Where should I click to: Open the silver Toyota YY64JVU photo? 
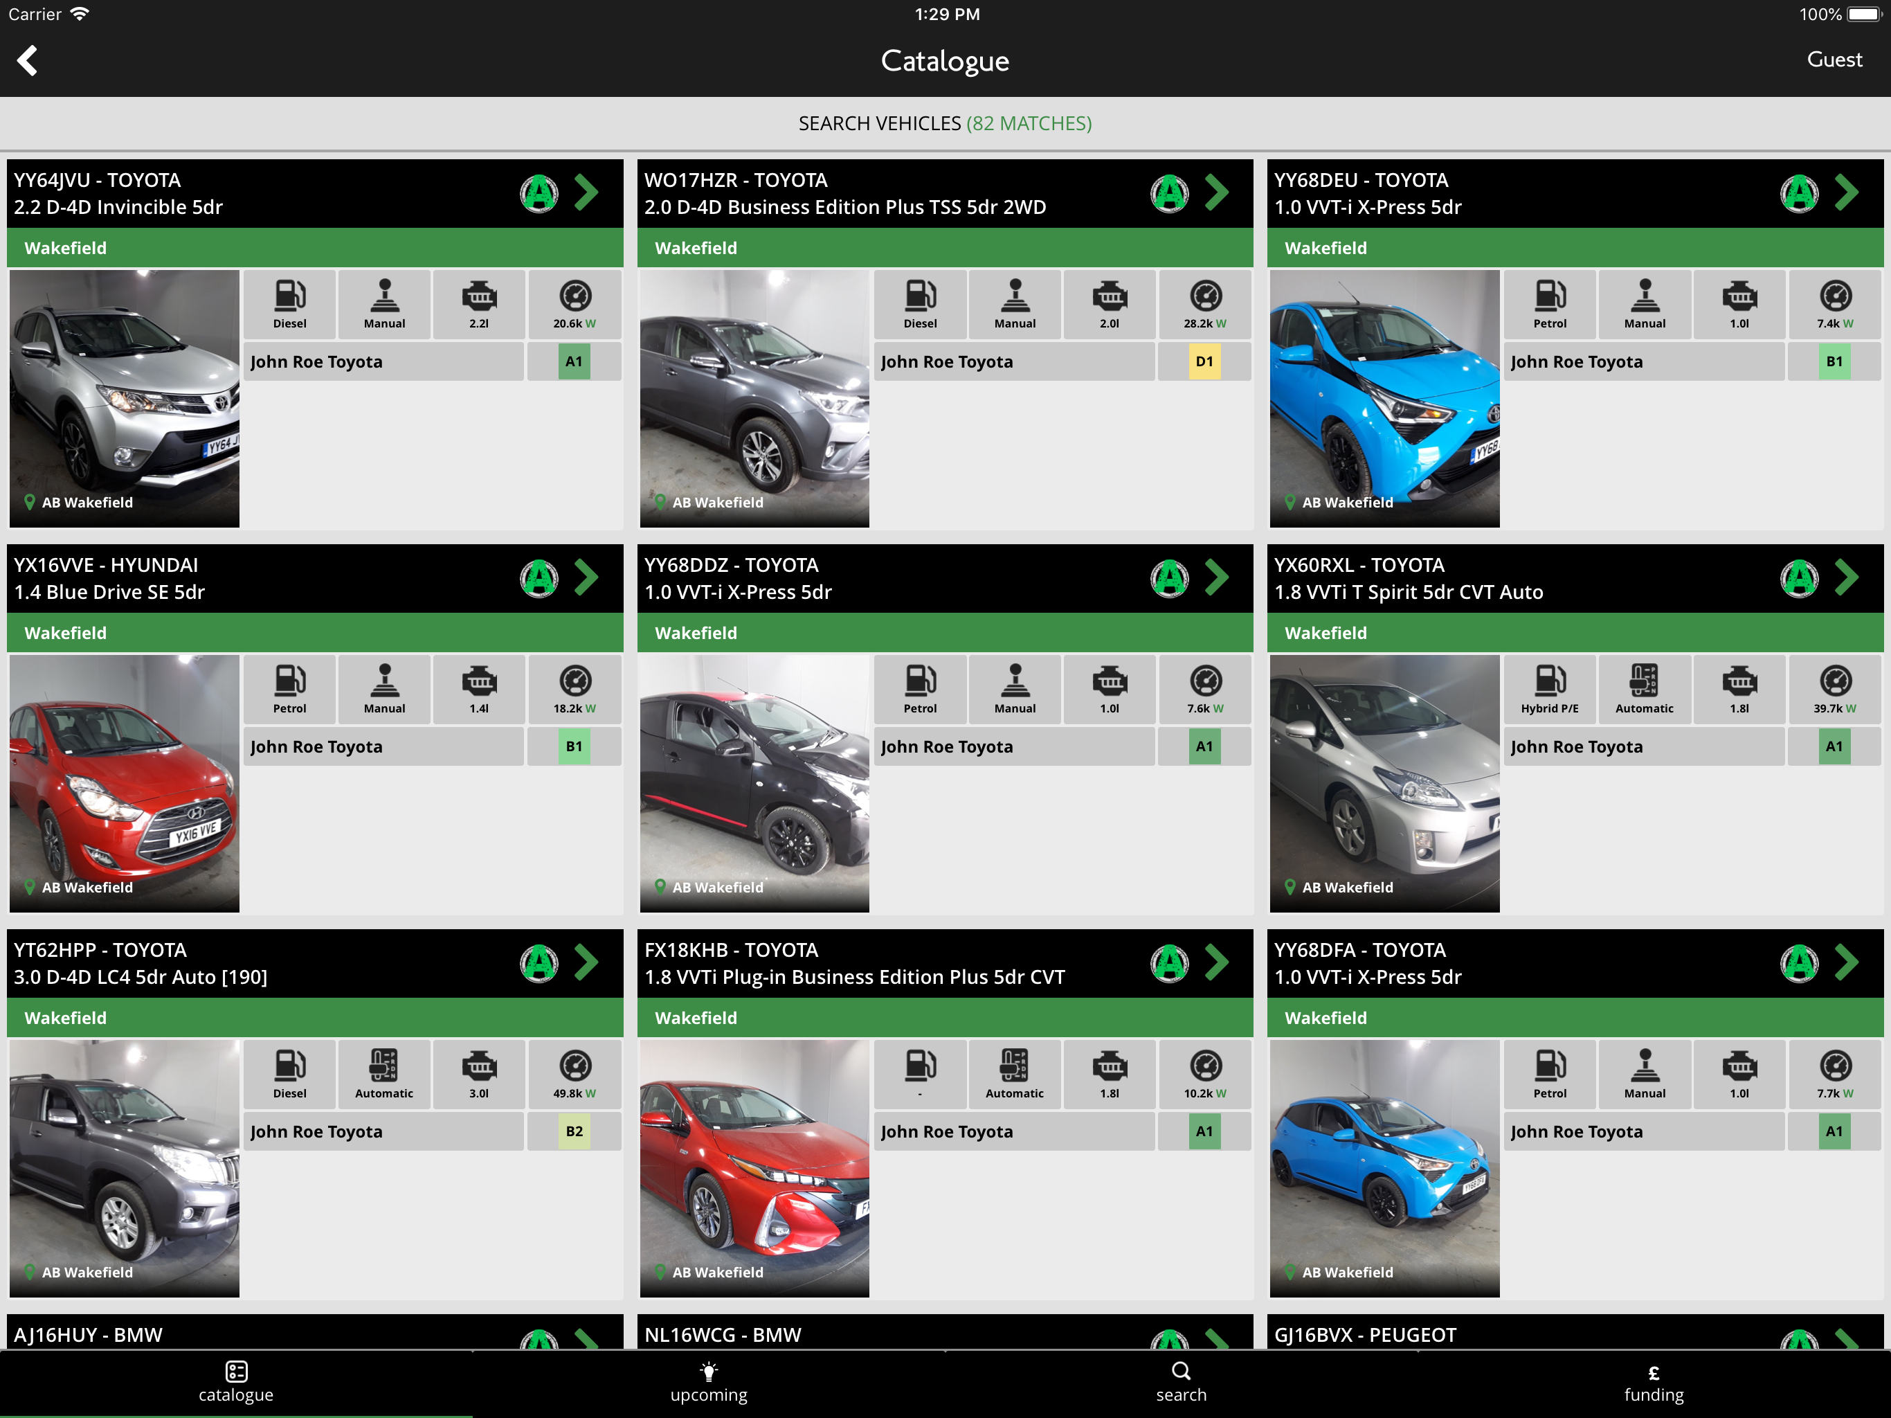(125, 399)
